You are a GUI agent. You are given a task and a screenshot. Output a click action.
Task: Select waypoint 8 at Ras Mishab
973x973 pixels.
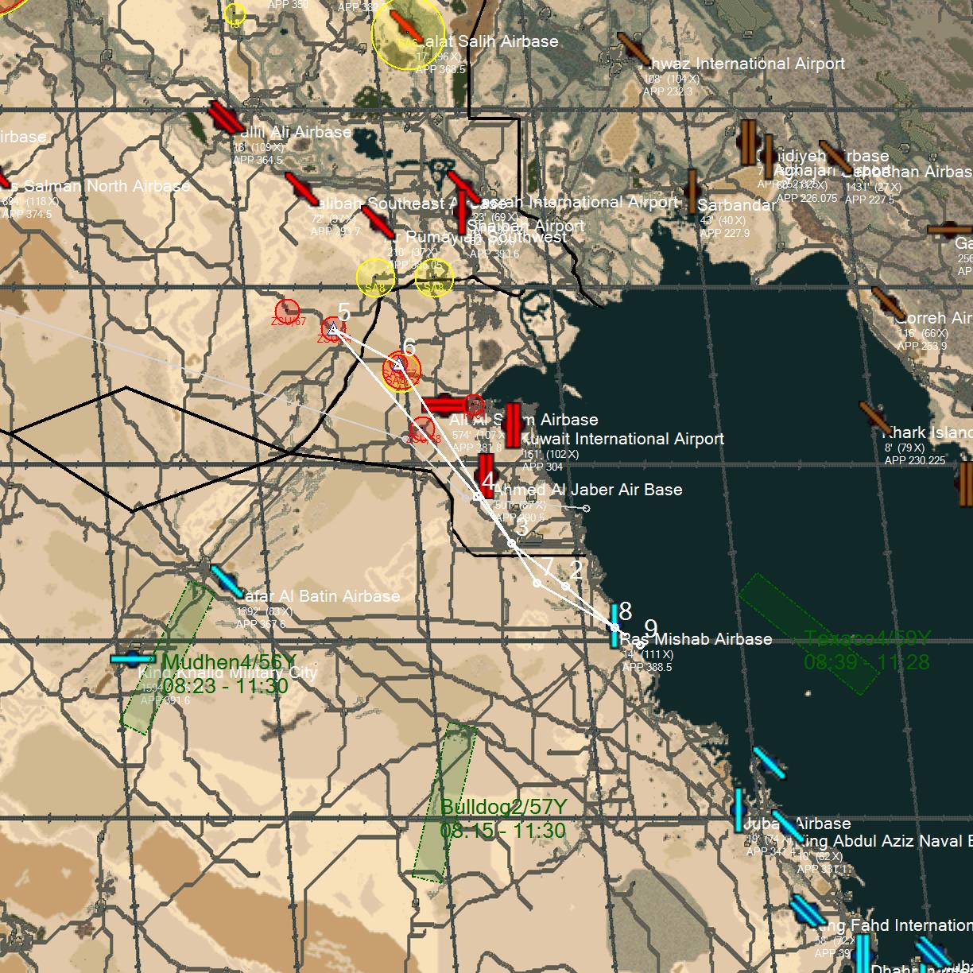pos(614,628)
